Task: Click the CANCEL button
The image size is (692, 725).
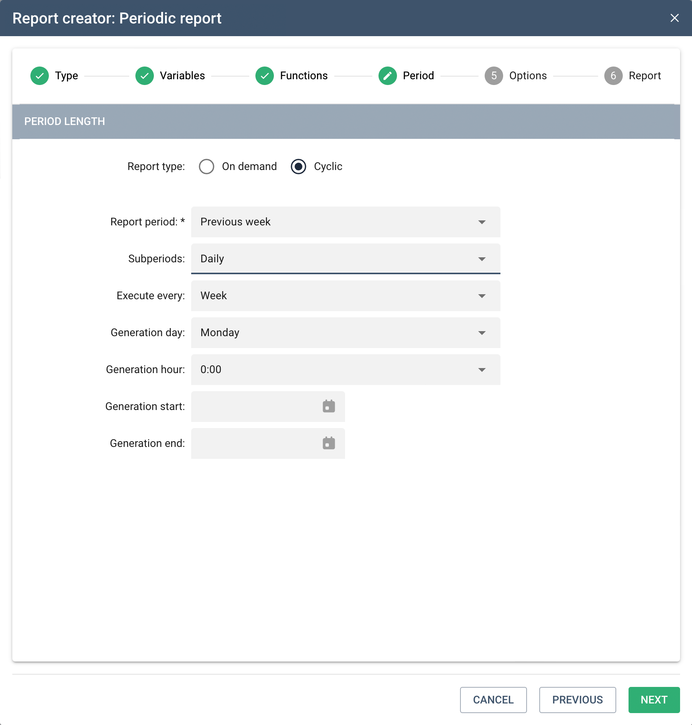Action: 494,700
